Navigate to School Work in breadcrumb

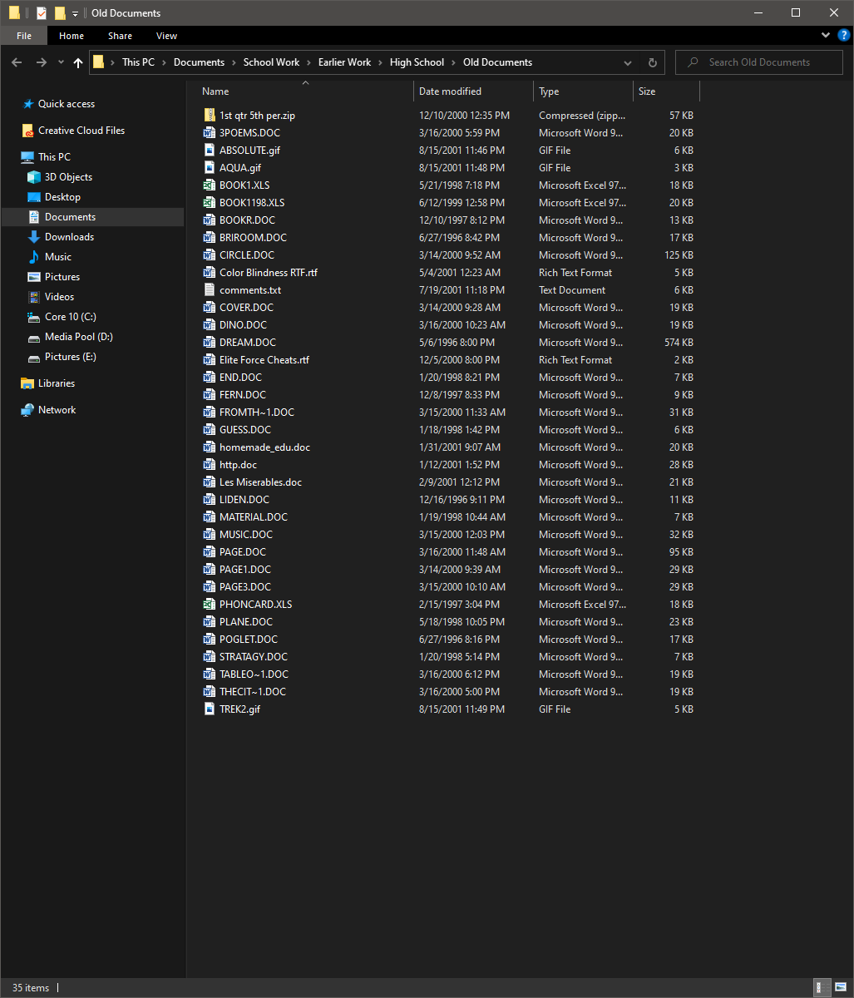tap(271, 62)
